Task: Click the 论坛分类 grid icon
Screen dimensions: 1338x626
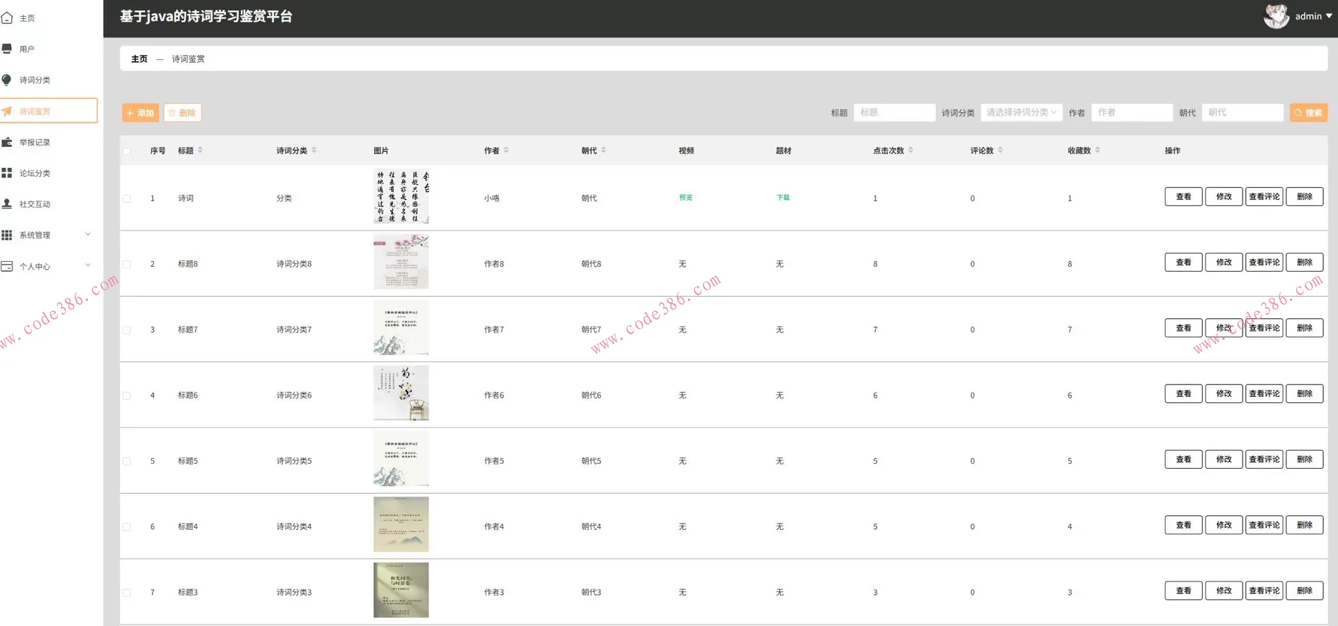Action: [x=7, y=173]
